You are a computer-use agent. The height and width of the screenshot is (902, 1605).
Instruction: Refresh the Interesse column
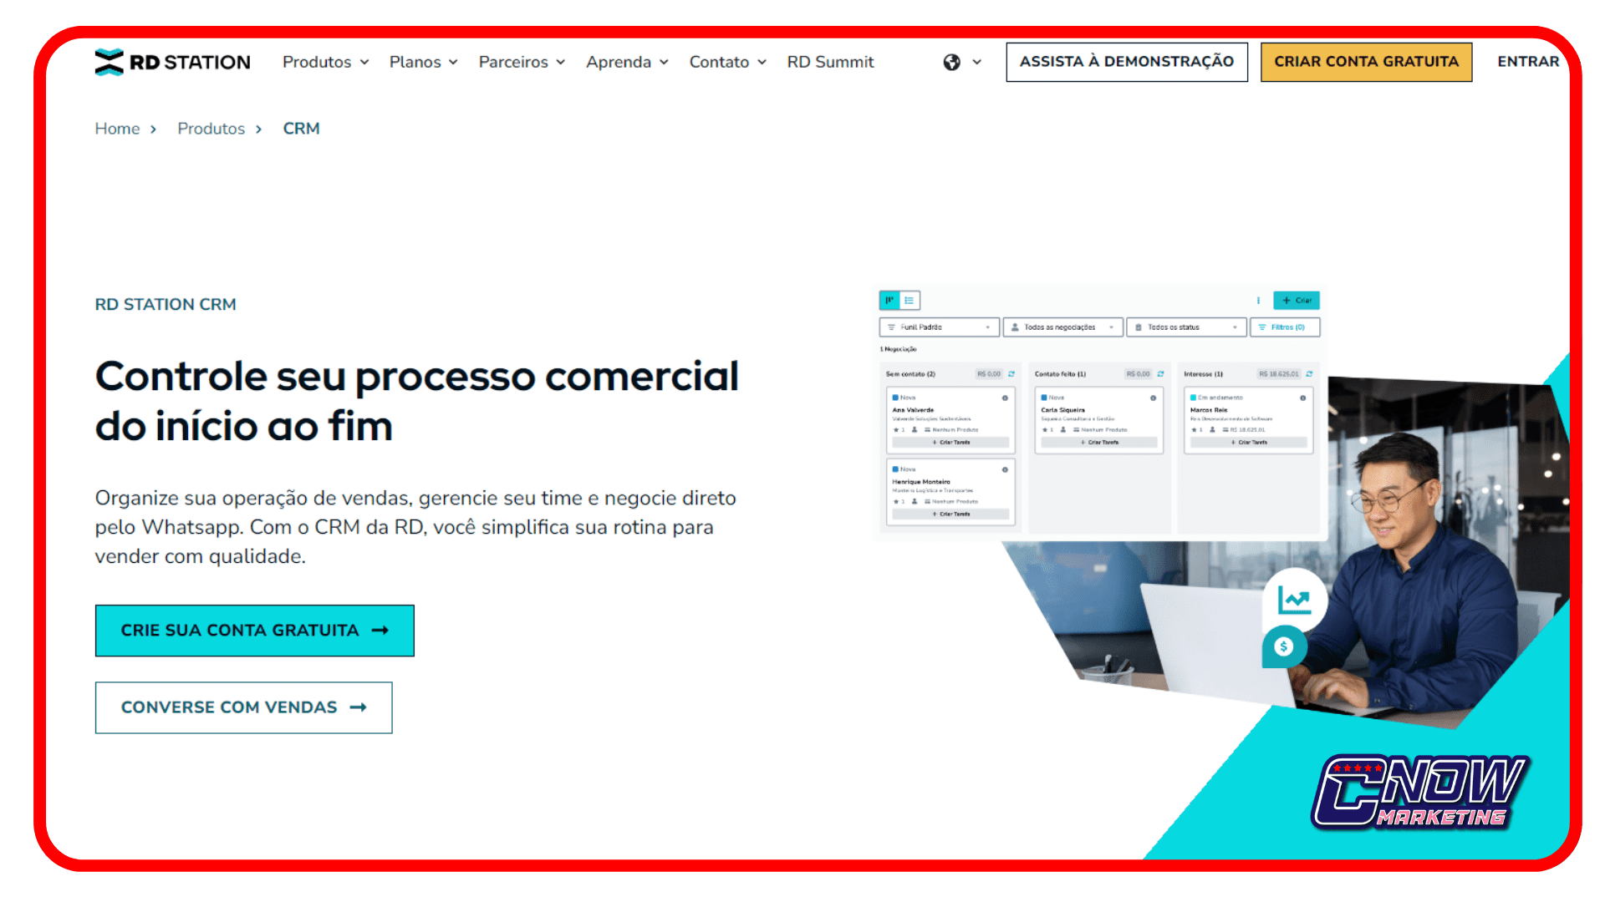click(x=1309, y=374)
